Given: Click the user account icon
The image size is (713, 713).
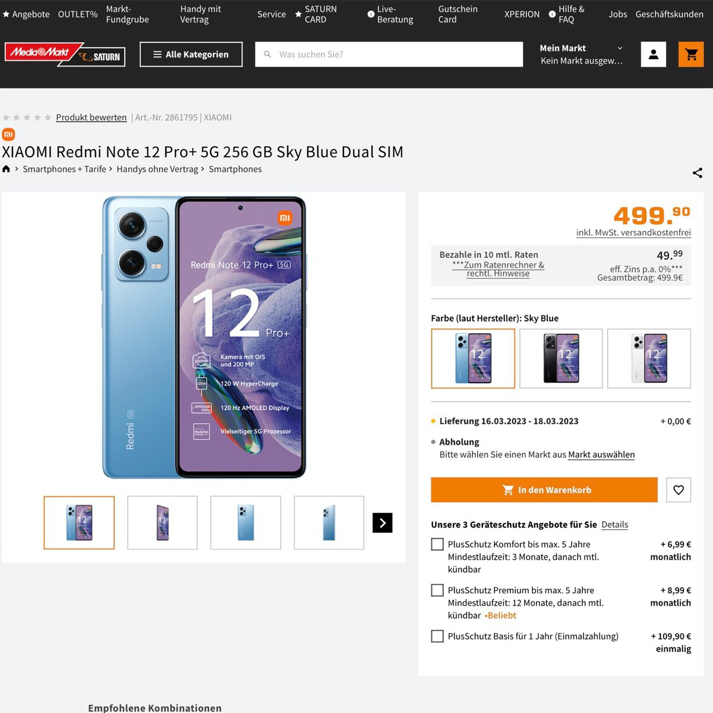Looking at the screenshot, I should (x=654, y=55).
